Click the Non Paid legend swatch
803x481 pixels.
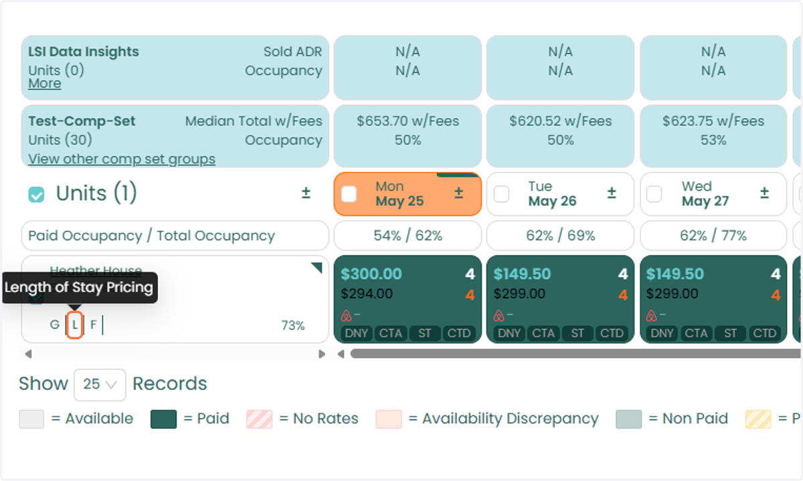pos(629,419)
